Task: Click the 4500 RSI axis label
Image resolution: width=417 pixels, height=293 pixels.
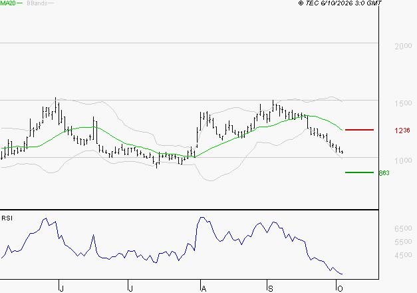Action: (x=403, y=255)
